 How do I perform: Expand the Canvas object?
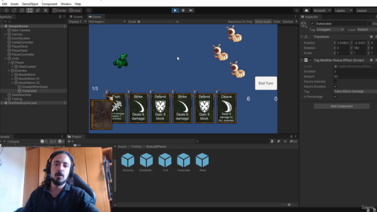5,34
